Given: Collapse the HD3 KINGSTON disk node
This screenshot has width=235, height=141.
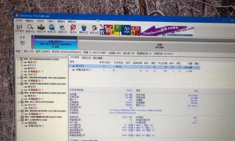Looking at the screenshot, I should pyautogui.click(x=18, y=93).
